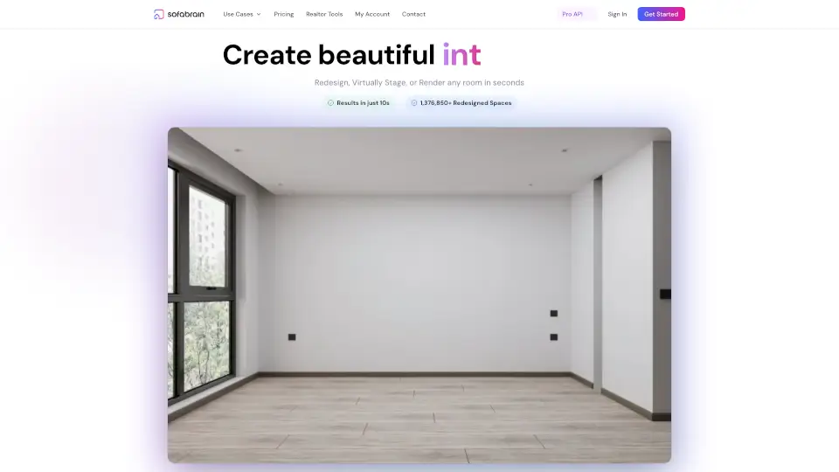Click the Pro API badge button

pos(572,14)
